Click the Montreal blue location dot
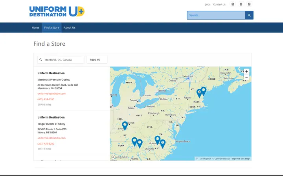The image size is (283, 176). click(x=188, y=79)
